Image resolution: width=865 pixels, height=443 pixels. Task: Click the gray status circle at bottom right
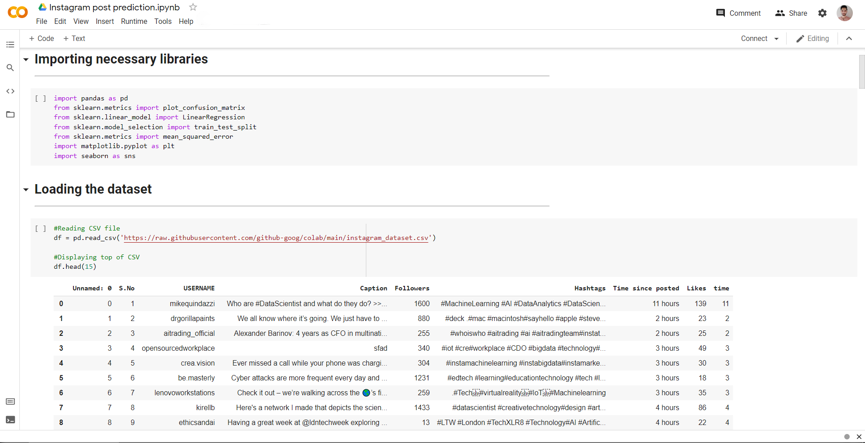click(x=847, y=437)
